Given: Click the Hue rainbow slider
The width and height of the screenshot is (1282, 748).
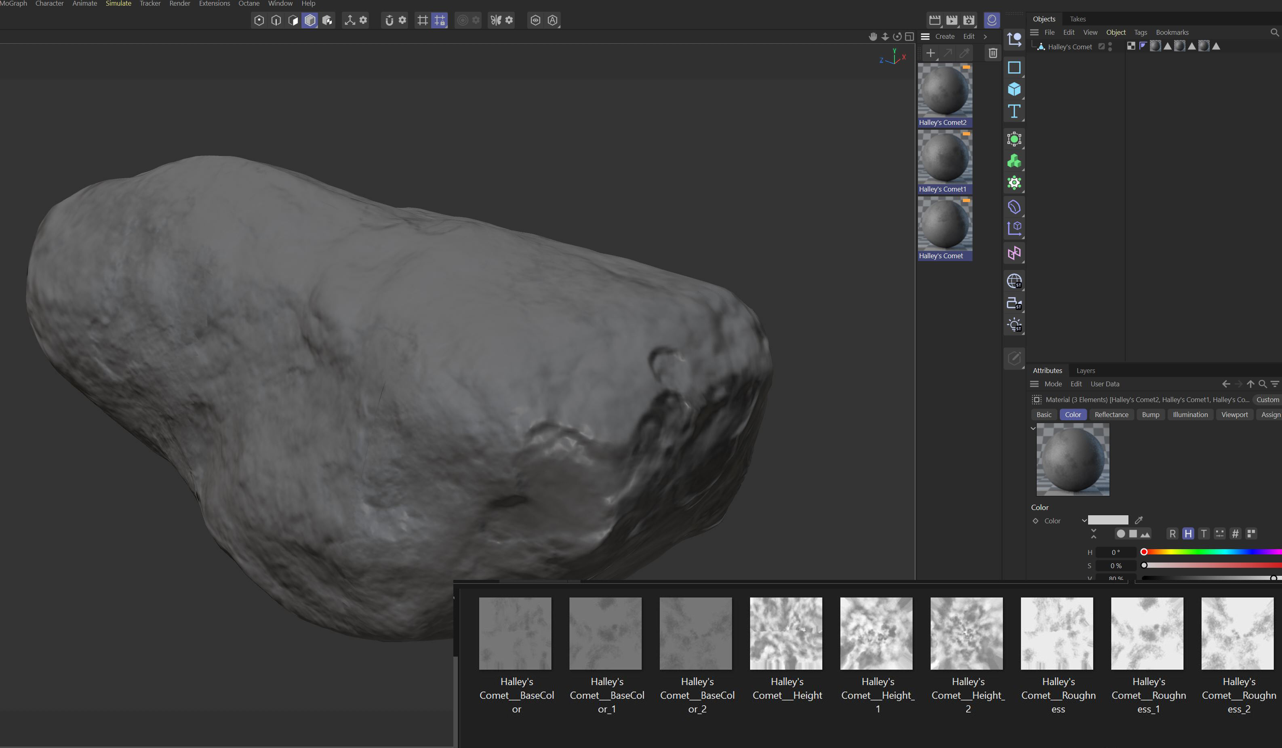Looking at the screenshot, I should pos(1211,552).
